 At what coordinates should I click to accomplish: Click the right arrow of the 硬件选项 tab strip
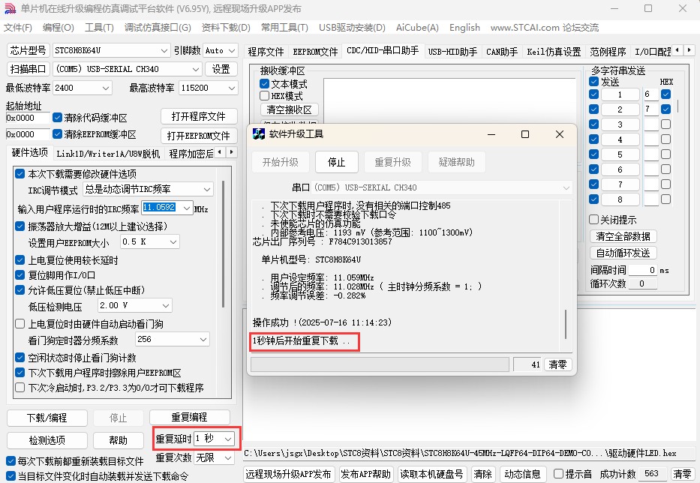pyautogui.click(x=231, y=152)
